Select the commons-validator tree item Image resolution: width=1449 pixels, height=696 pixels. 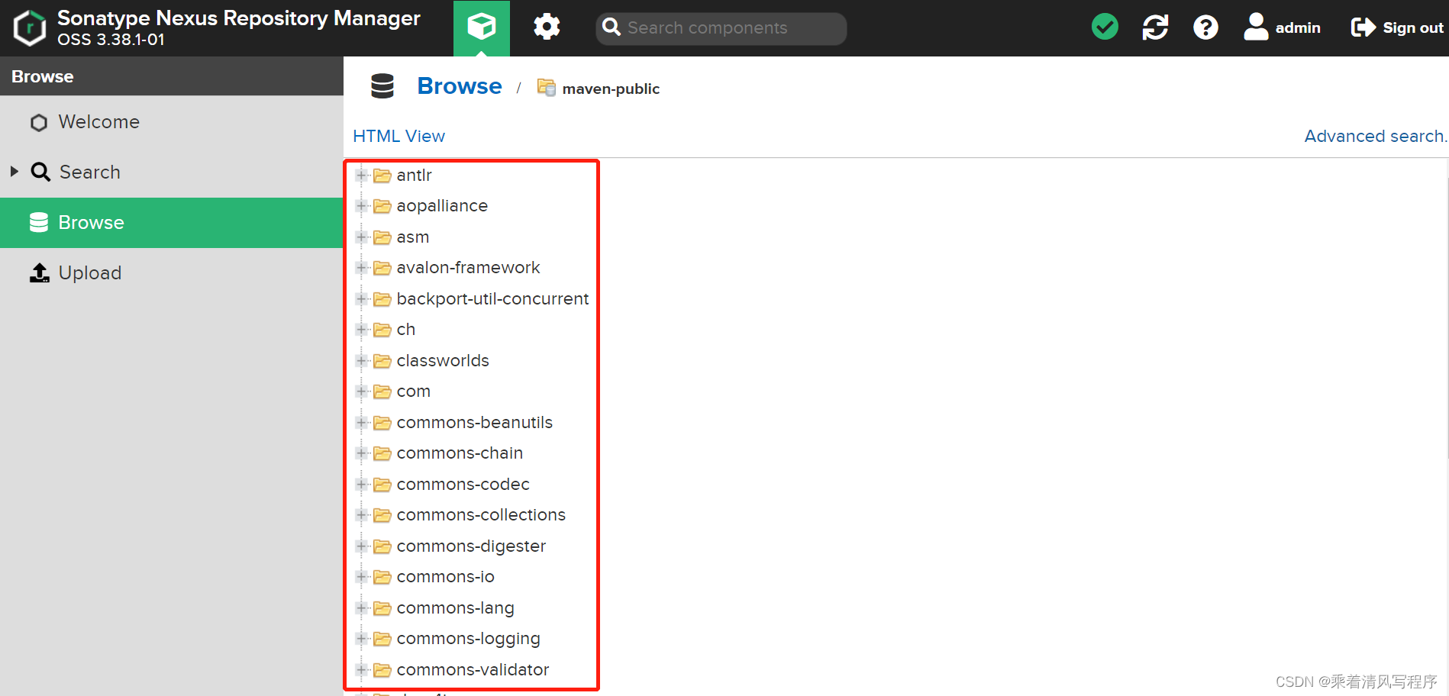pyautogui.click(x=473, y=670)
